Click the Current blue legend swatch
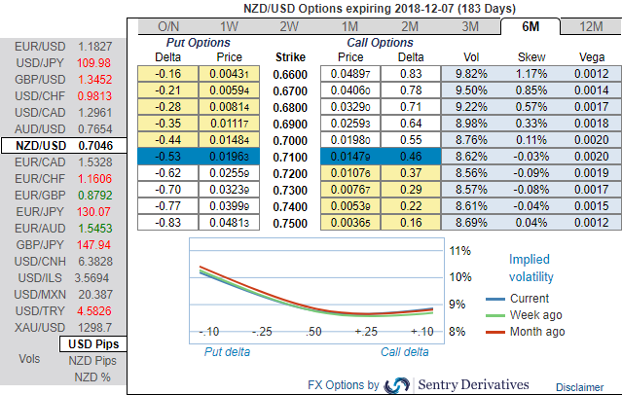 click(495, 299)
